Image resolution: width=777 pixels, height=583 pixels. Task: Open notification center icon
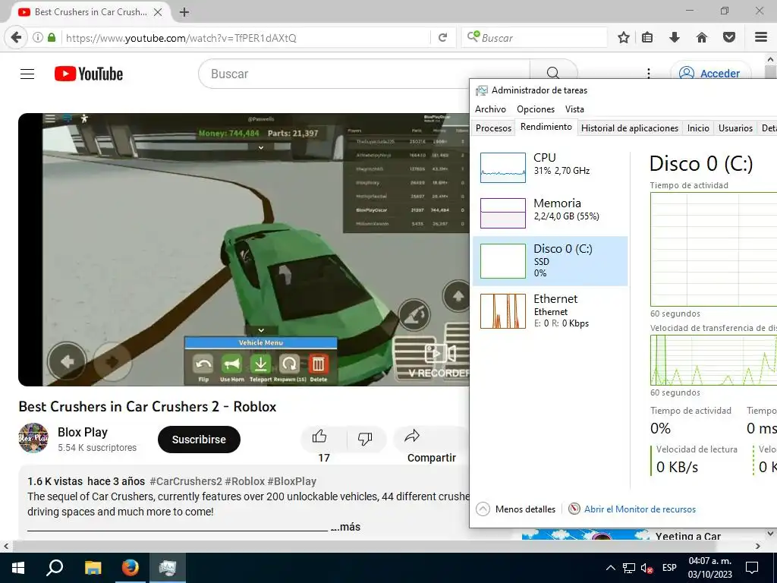tap(752, 568)
